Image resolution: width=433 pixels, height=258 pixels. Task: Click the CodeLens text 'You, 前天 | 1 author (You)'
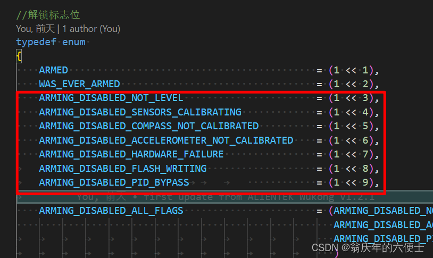[68, 29]
